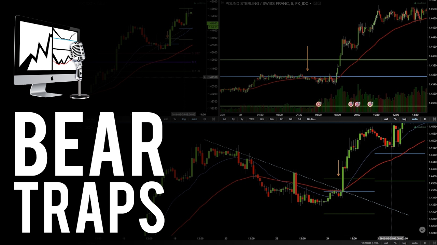The height and width of the screenshot is (245, 437).
Task: Select the 6m time range
Action: tap(262, 119)
